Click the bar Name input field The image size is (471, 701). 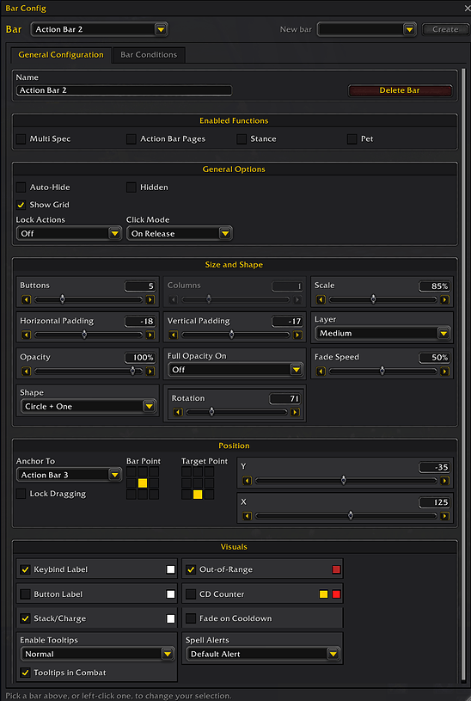124,90
